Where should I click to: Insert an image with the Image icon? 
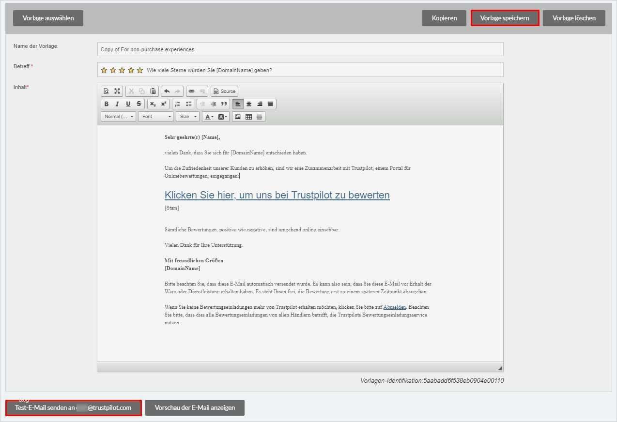238,117
